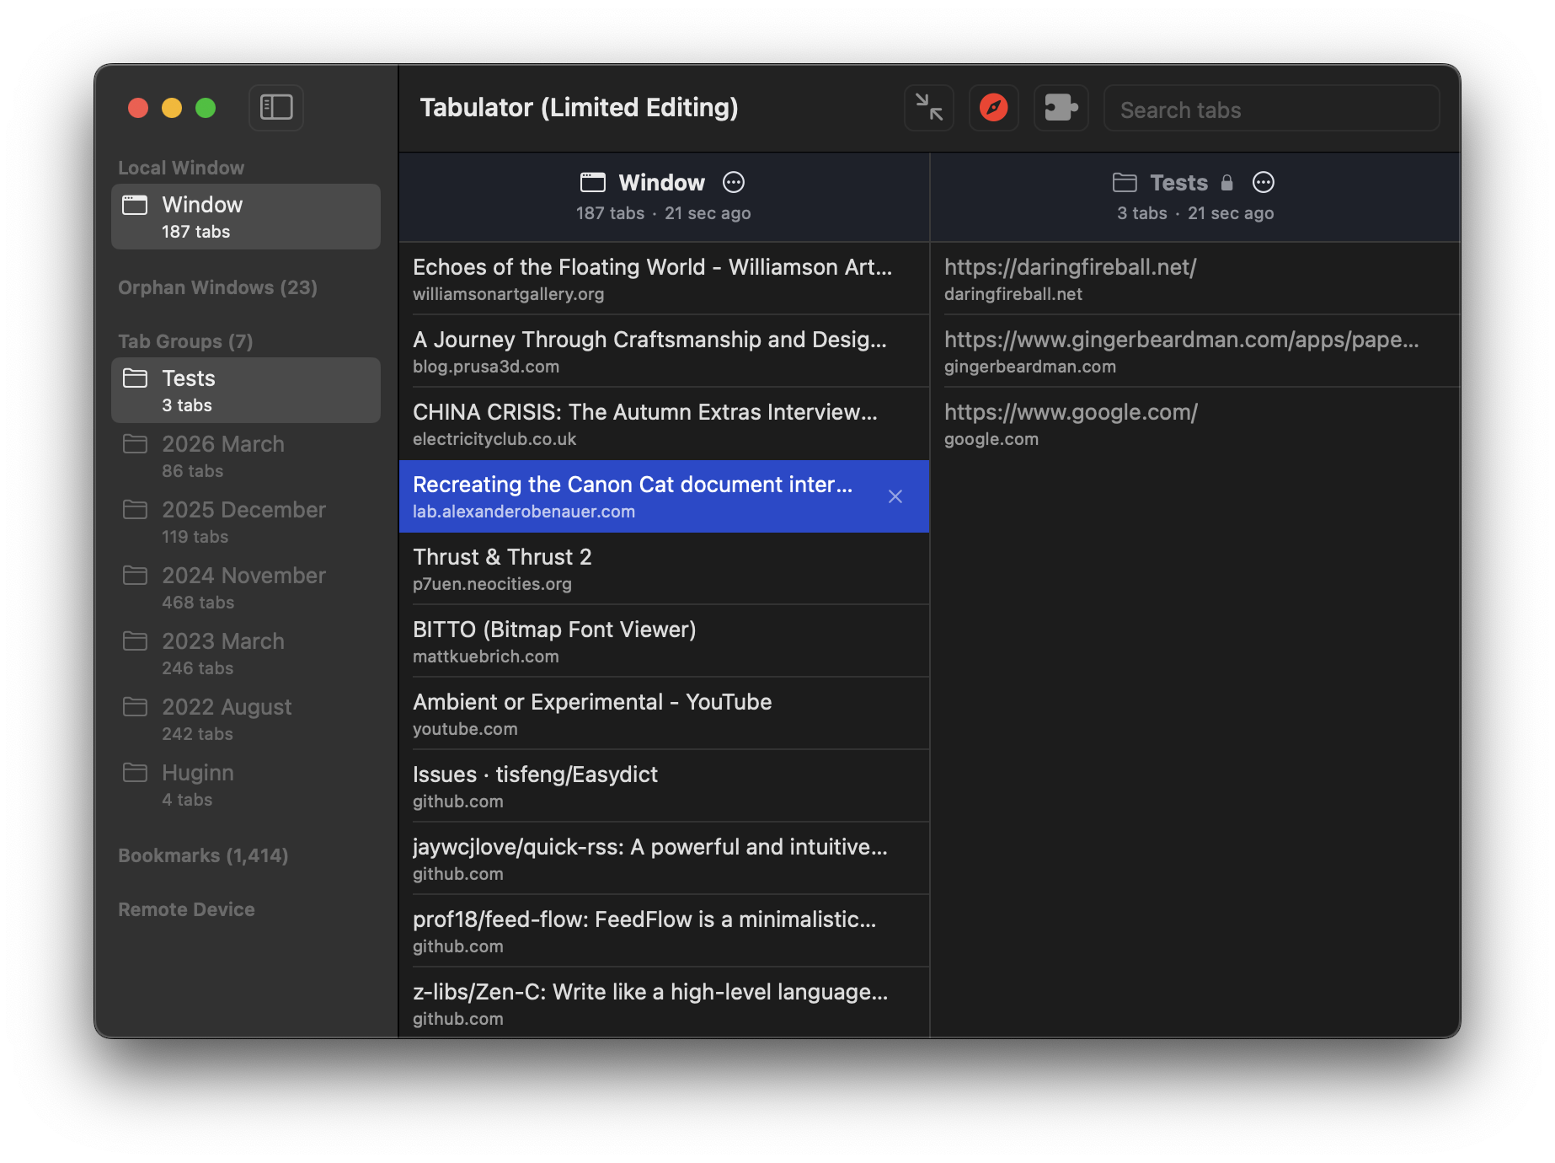Click the yellow minimize window button
Viewport: 1555px width, 1163px height.
[x=172, y=108]
